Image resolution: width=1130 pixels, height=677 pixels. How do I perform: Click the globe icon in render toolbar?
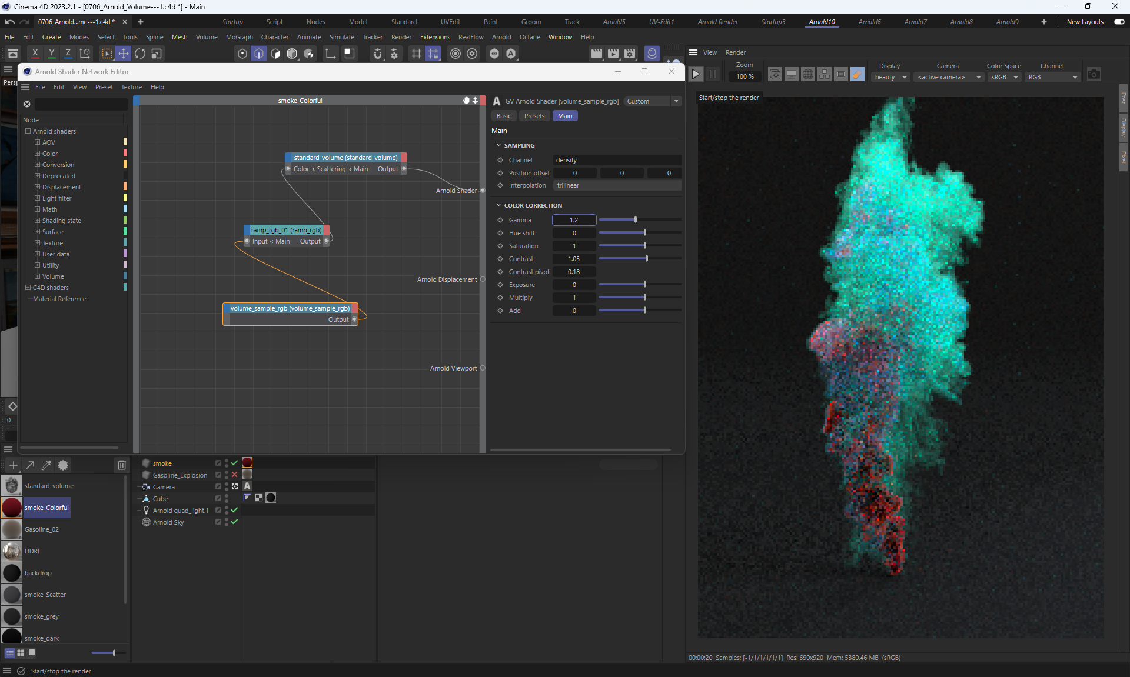(808, 75)
